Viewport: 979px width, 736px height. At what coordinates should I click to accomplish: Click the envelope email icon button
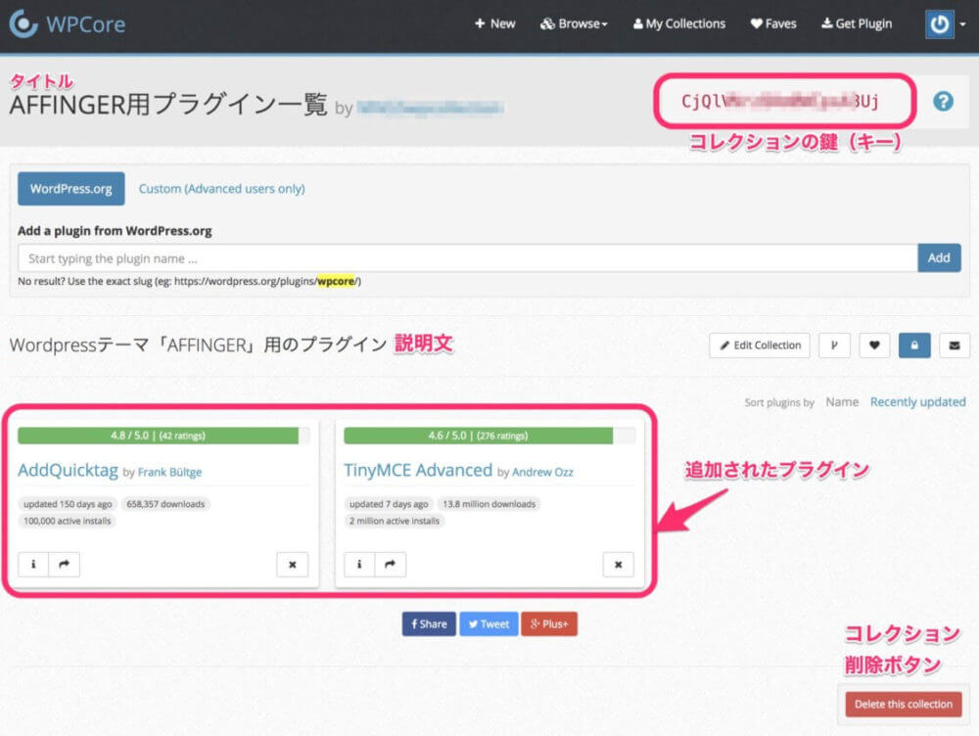[x=954, y=345]
